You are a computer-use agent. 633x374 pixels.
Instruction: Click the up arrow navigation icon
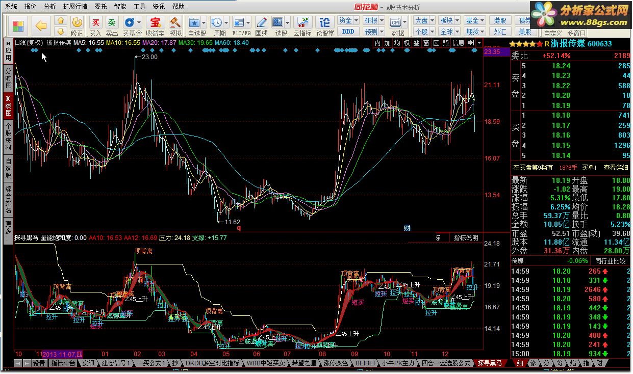(x=60, y=21)
